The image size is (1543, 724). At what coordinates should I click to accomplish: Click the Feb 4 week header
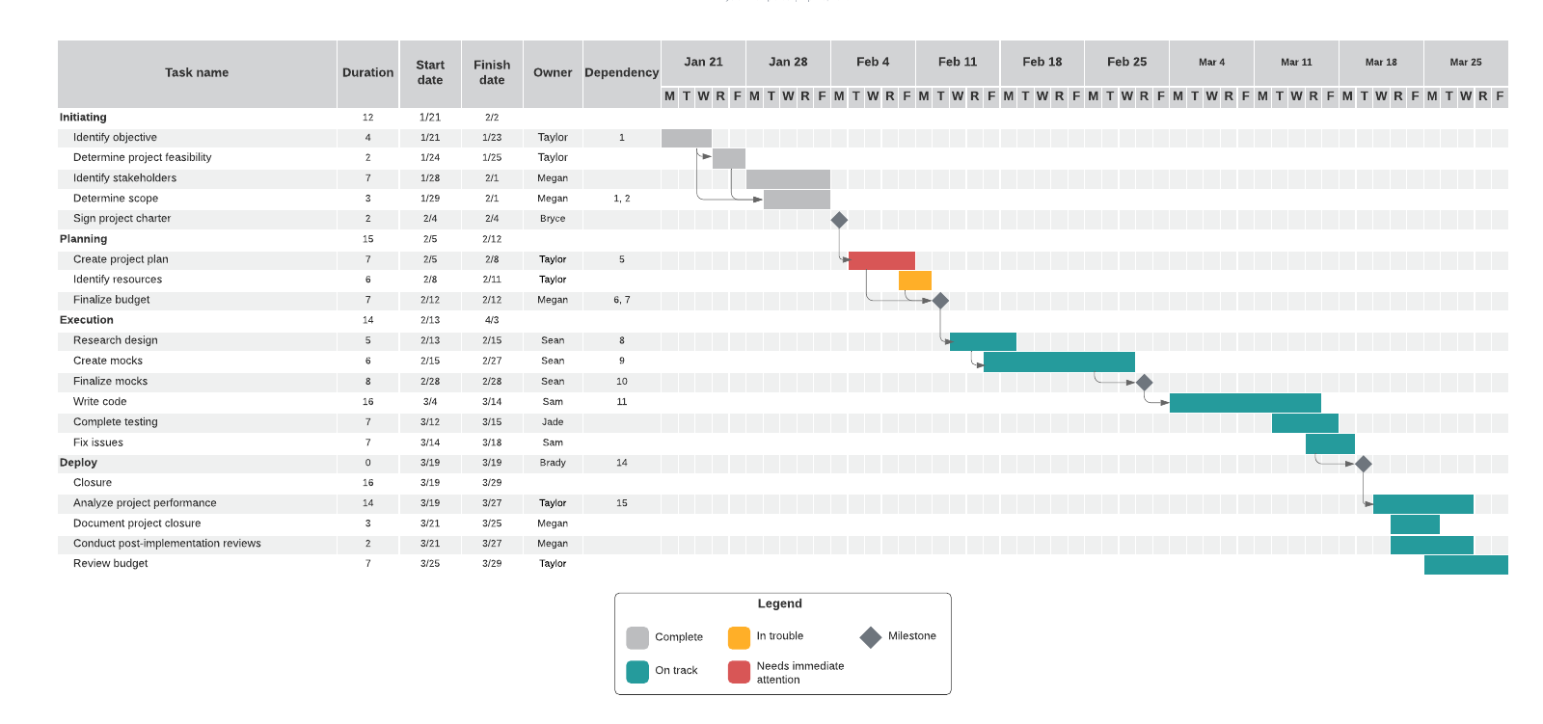coord(873,63)
